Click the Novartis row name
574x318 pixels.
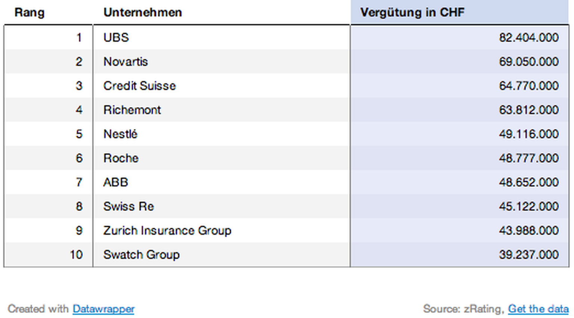126,62
